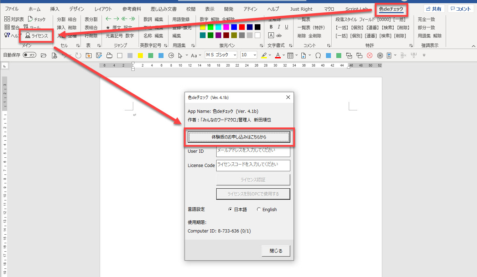Open the font size 10 dropdown

click(254, 55)
